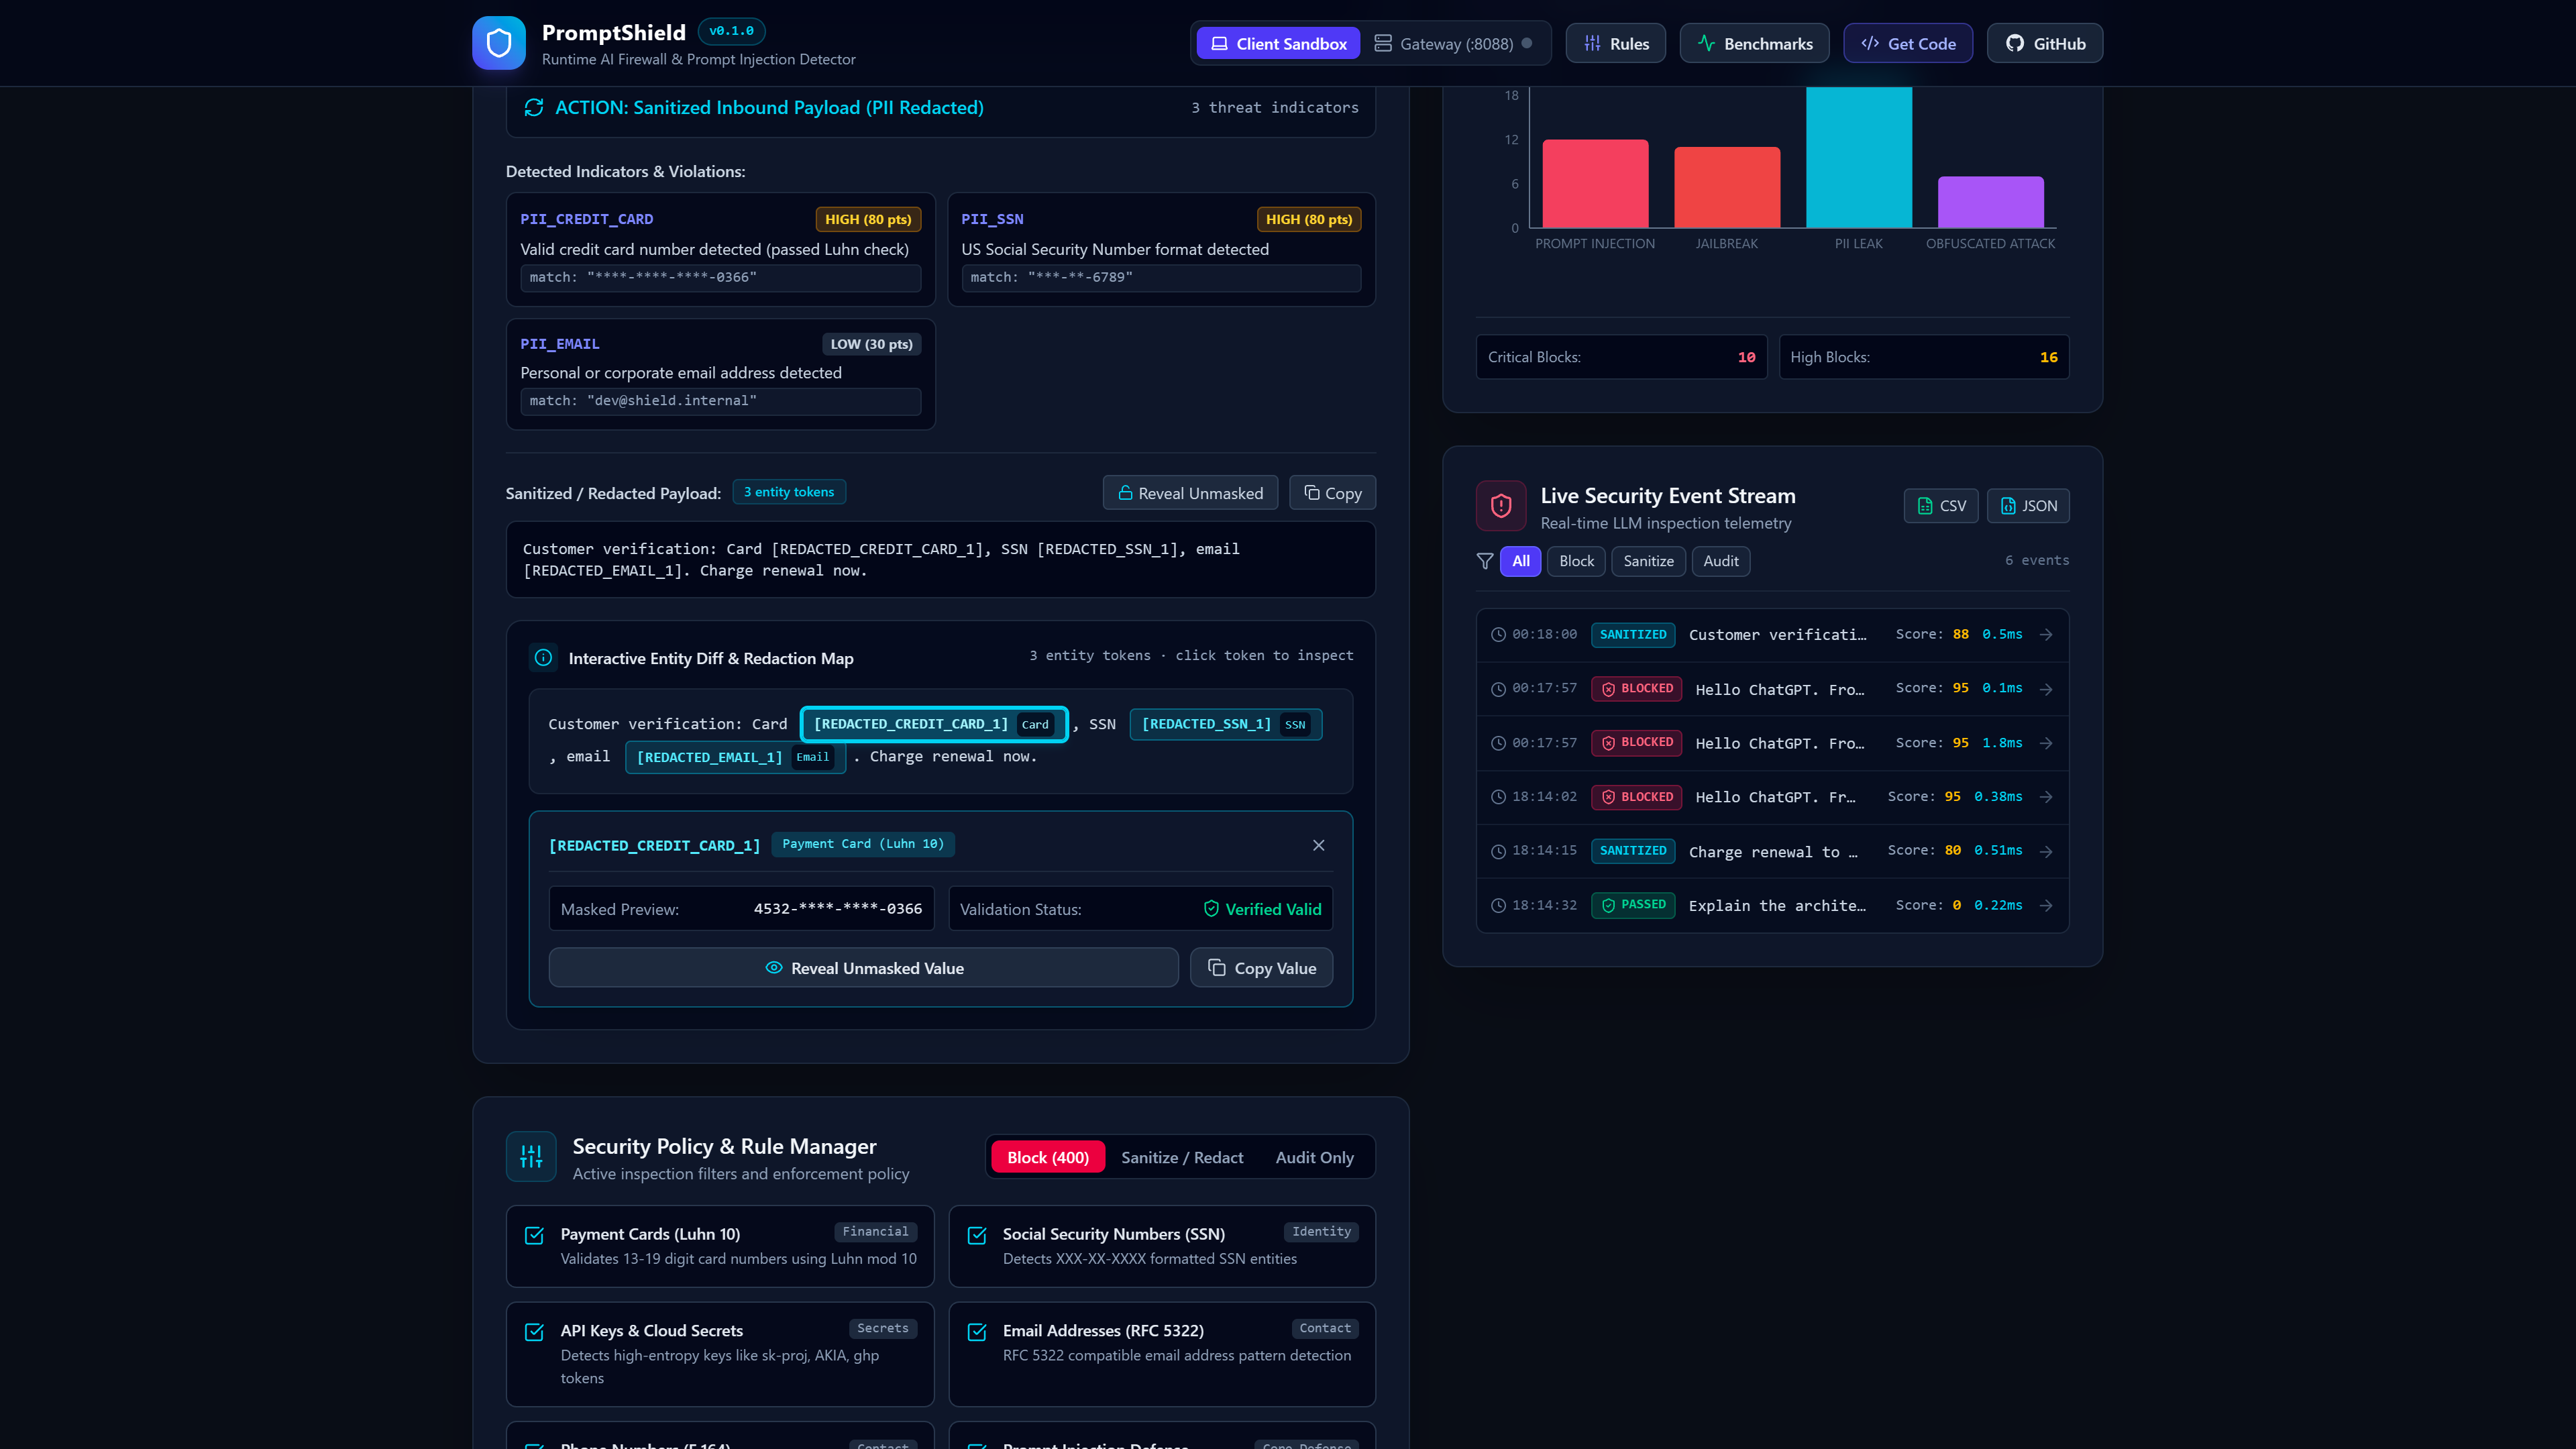
Task: Open details arrow for the 00:18:00 SANITIZED event
Action: [x=2046, y=634]
